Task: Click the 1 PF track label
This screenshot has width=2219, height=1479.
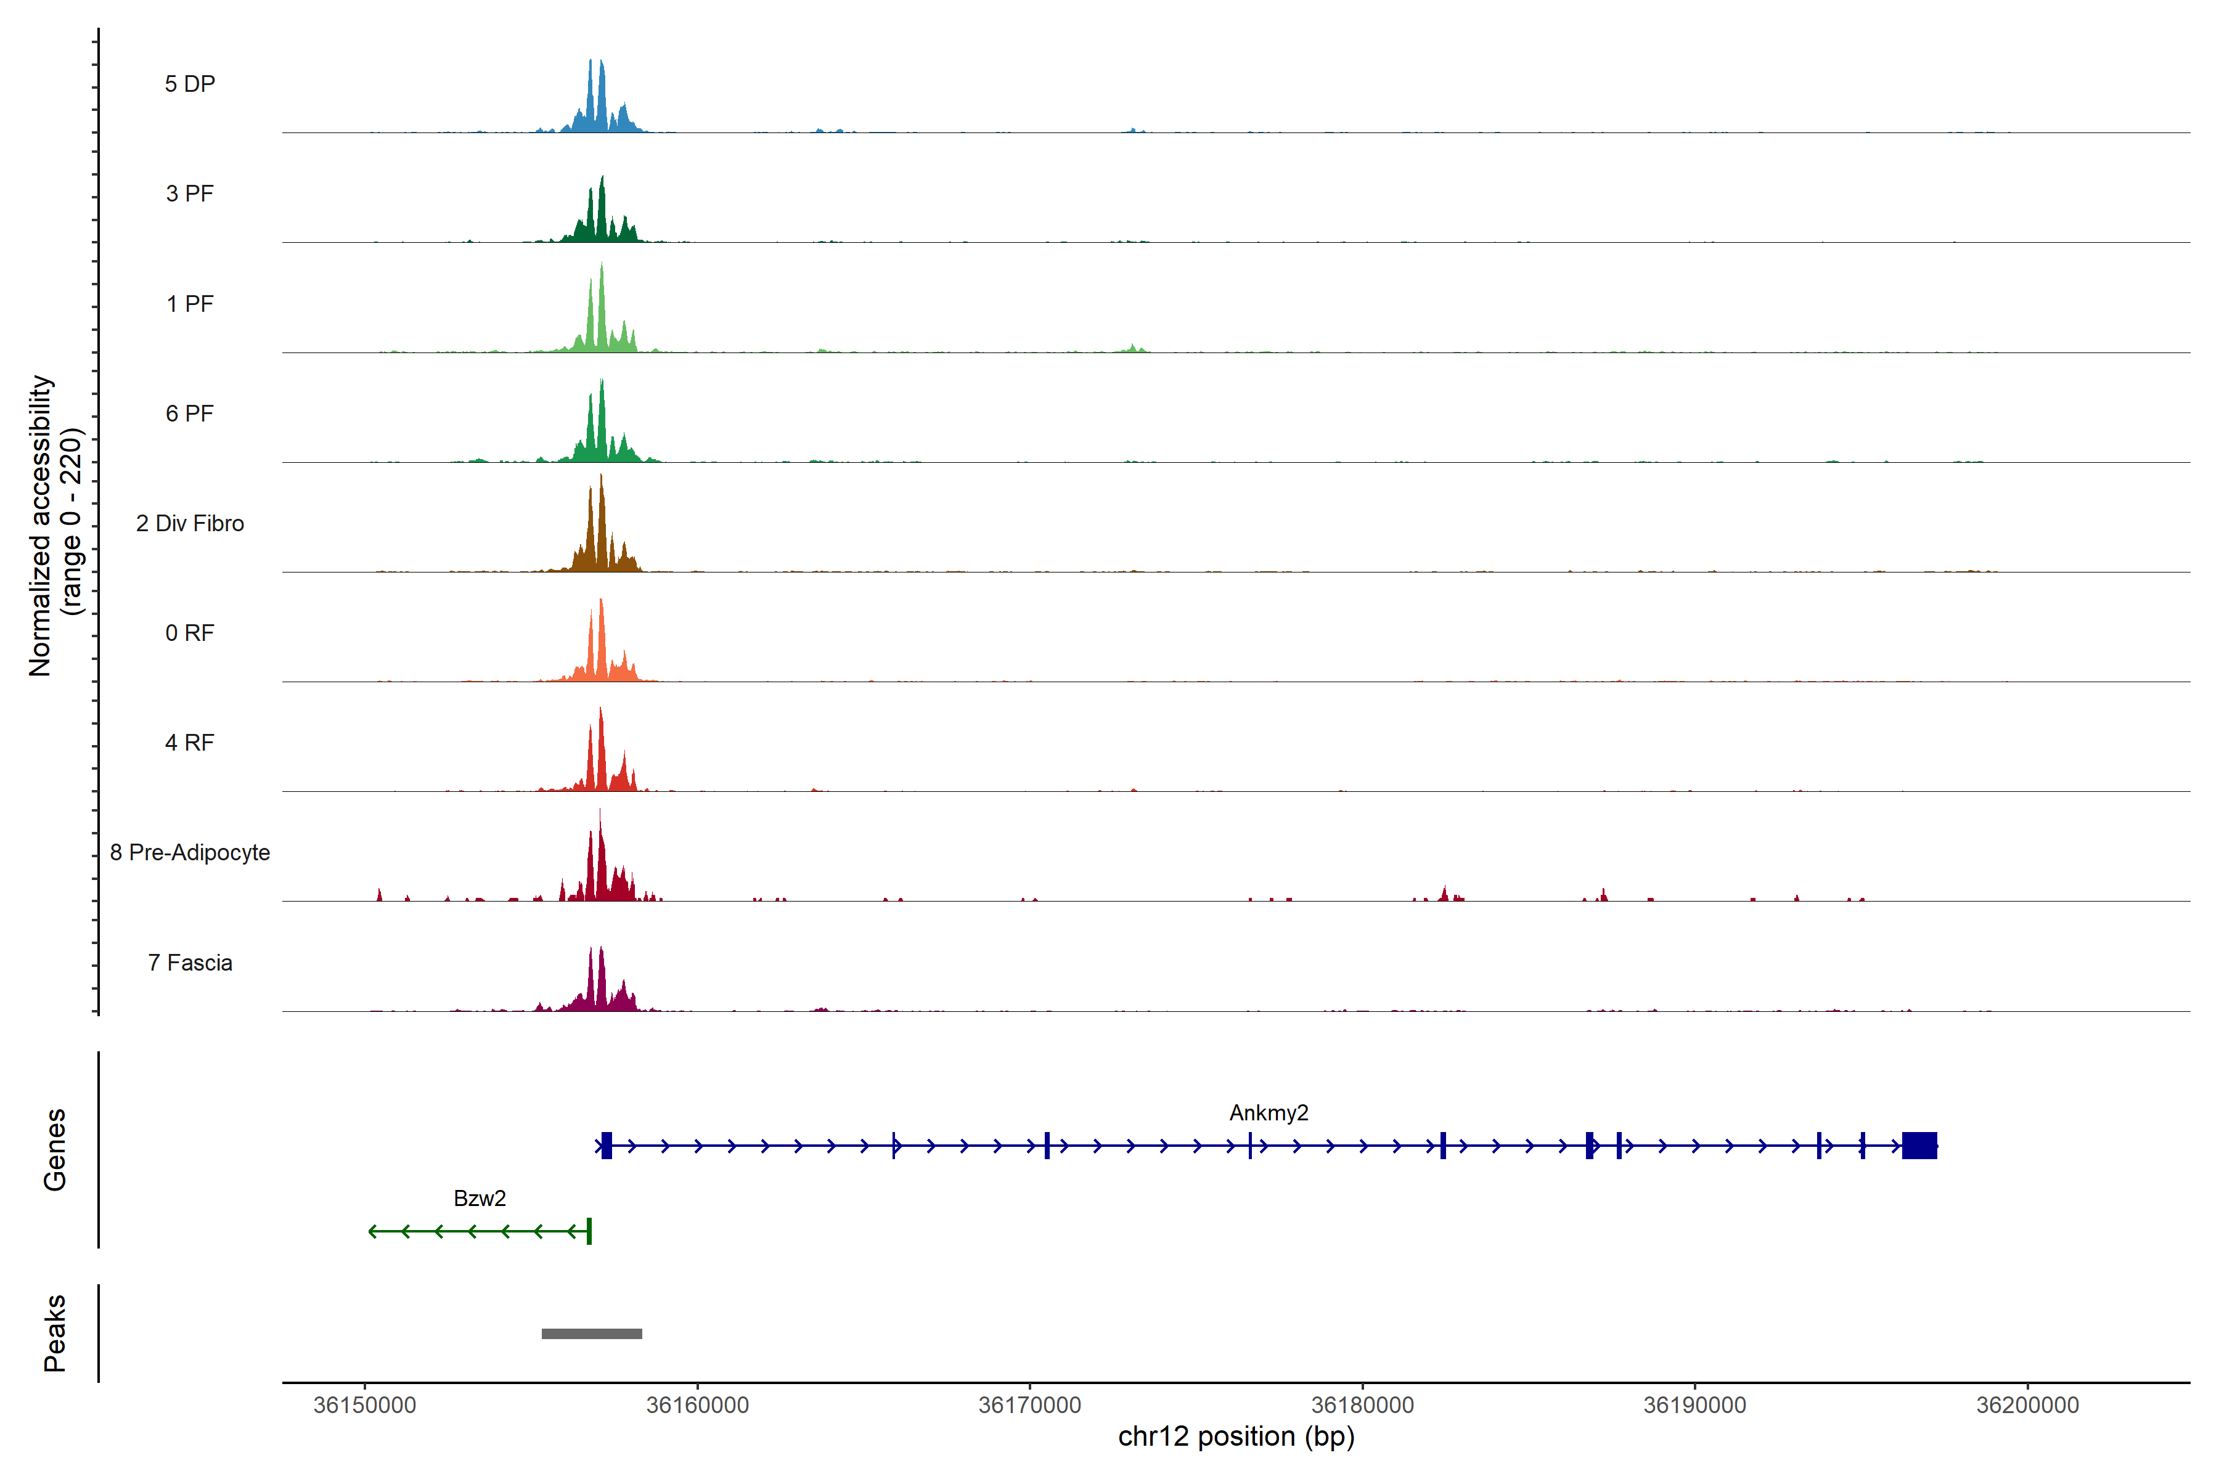Action: point(190,304)
